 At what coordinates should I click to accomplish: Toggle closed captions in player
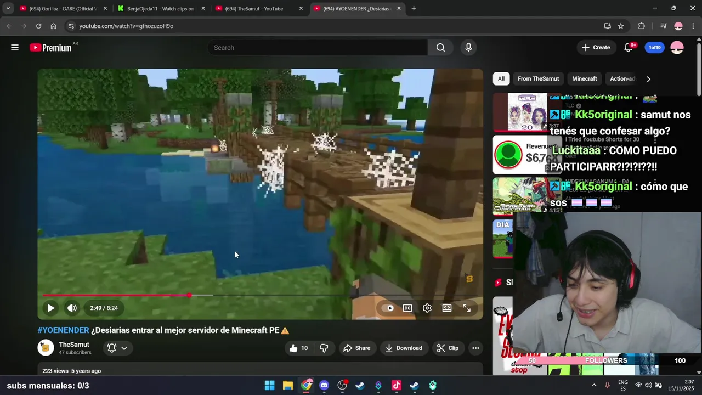[x=407, y=308]
